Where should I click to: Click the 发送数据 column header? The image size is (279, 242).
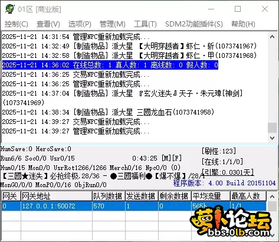pyautogui.click(x=142, y=196)
